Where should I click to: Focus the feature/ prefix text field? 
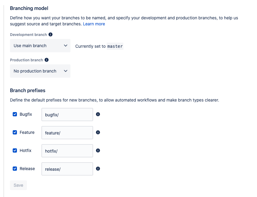pos(67,133)
